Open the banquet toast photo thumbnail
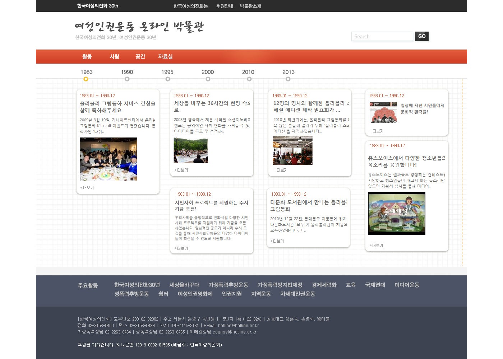The height and width of the screenshot is (359, 503). tap(109, 159)
